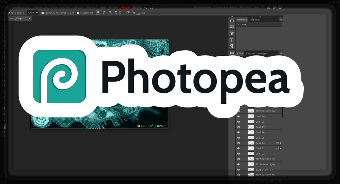This screenshot has height=184, width=340.
Task: Enable the Расстояния checkbox
Action: click(78, 13)
